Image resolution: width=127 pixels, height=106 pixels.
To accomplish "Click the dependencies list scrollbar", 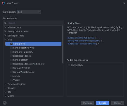I will (62, 44).
